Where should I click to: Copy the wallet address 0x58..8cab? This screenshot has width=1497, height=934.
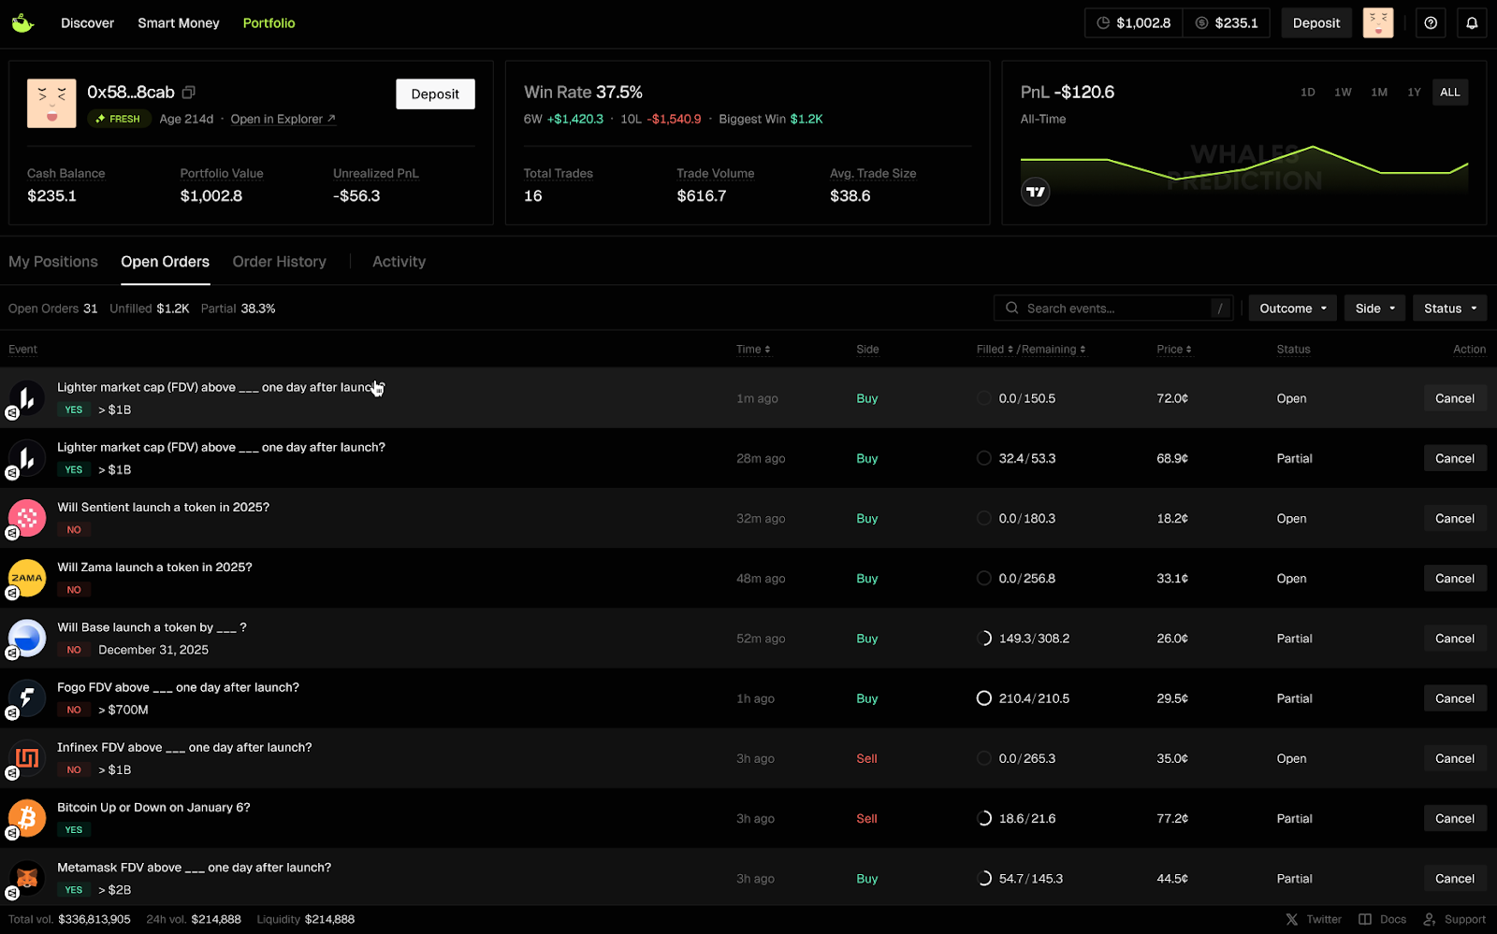[188, 93]
